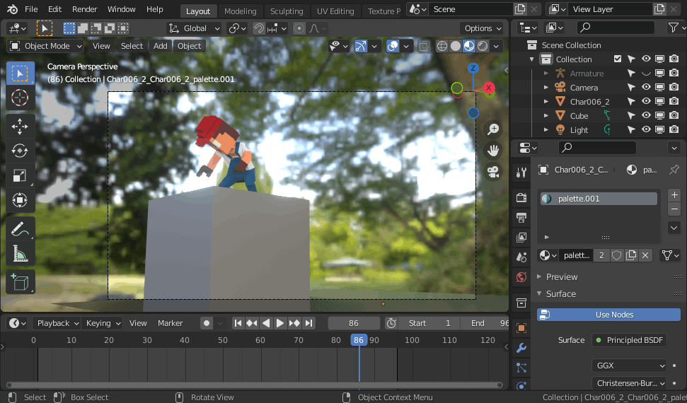687x403 pixels.
Task: Switch to the Sculpting workspace tab
Action: [x=287, y=11]
